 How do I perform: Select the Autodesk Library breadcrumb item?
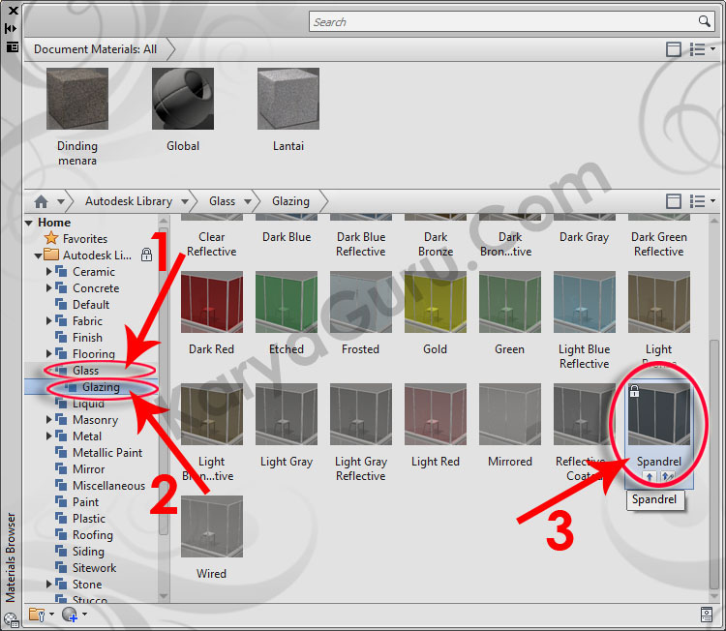coord(128,201)
